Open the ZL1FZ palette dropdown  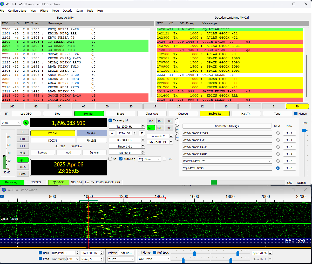click(121, 259)
